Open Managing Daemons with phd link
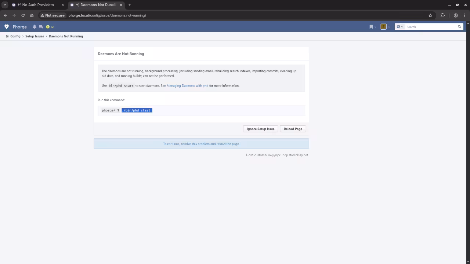This screenshot has height=264, width=470. (x=187, y=86)
